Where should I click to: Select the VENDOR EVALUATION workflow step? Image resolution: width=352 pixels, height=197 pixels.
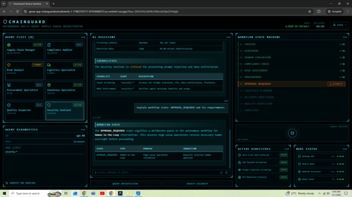(292, 57)
